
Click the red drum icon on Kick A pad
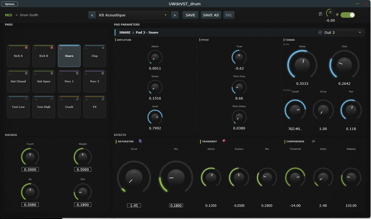(26, 48)
